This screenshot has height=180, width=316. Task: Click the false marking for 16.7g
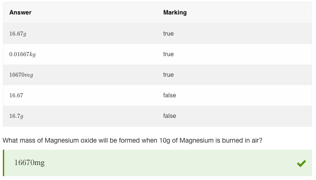[169, 116]
